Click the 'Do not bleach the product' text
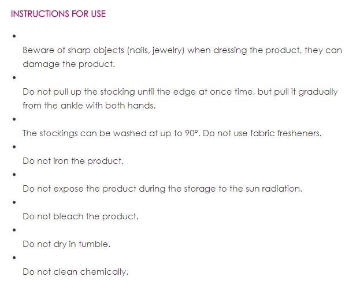Viewport: 360px width, 288px height. click(x=80, y=216)
